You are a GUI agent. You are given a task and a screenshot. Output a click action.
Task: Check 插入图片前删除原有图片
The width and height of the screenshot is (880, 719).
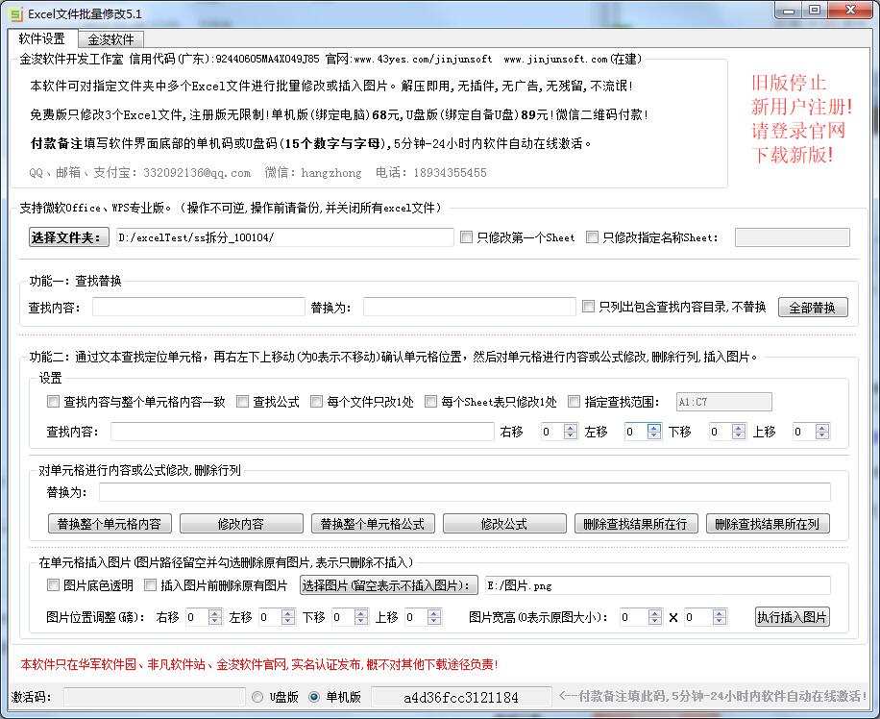pyautogui.click(x=151, y=585)
